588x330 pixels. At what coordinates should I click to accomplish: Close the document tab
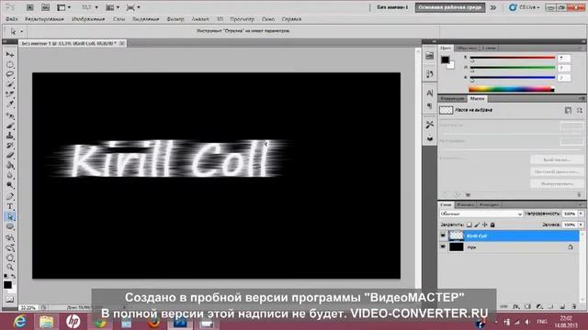(x=122, y=43)
